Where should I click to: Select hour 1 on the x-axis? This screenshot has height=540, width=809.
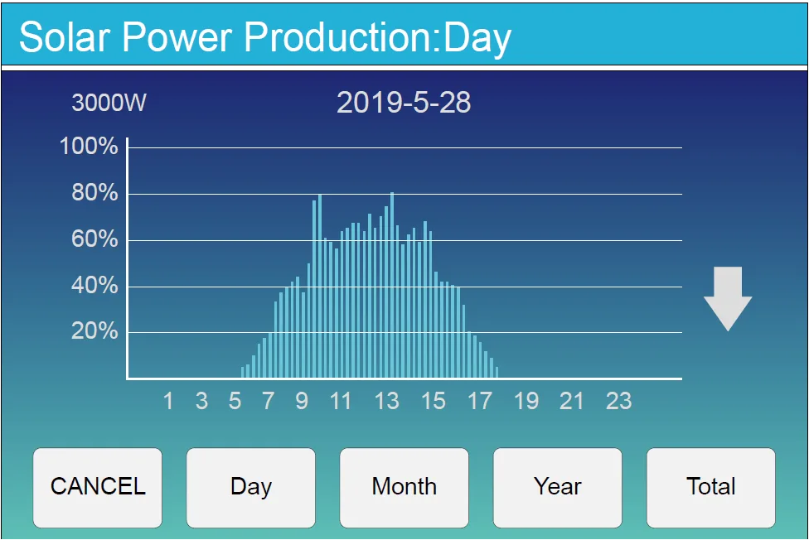pos(168,402)
